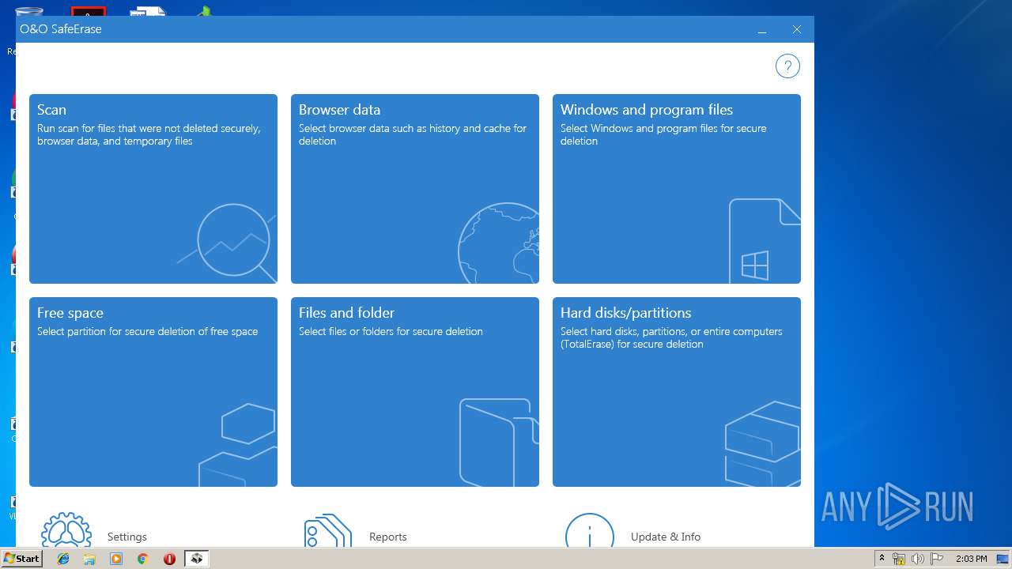Viewport: 1012px width, 569px height.
Task: Click the 'Run scan for files' description text
Action: pyautogui.click(x=149, y=134)
